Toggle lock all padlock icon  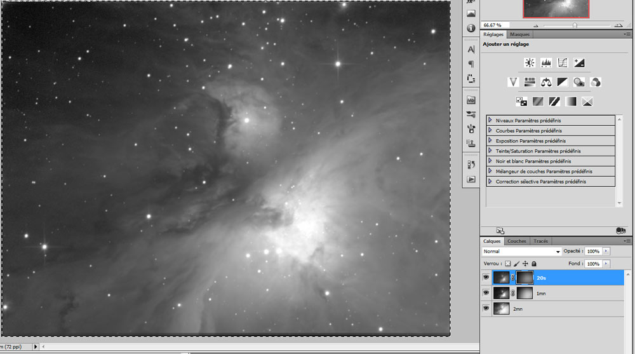tap(534, 264)
